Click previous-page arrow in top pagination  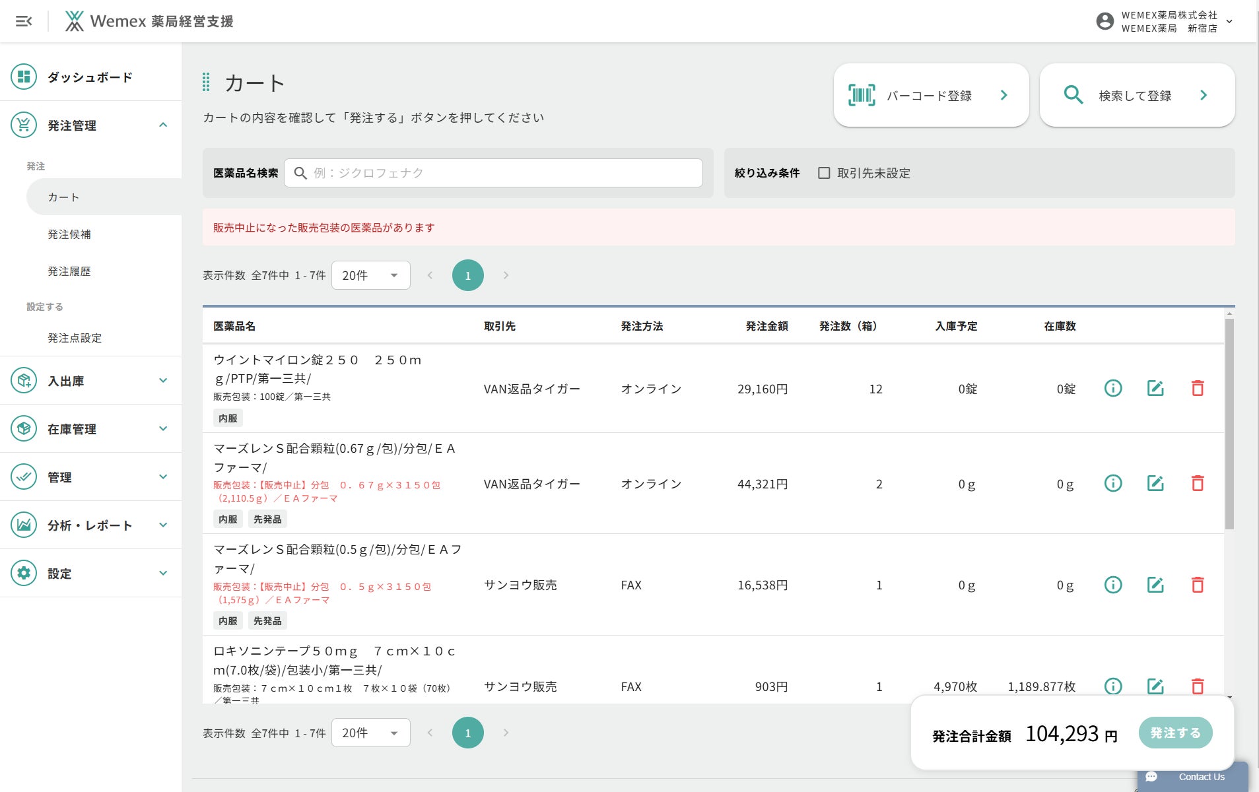(430, 275)
